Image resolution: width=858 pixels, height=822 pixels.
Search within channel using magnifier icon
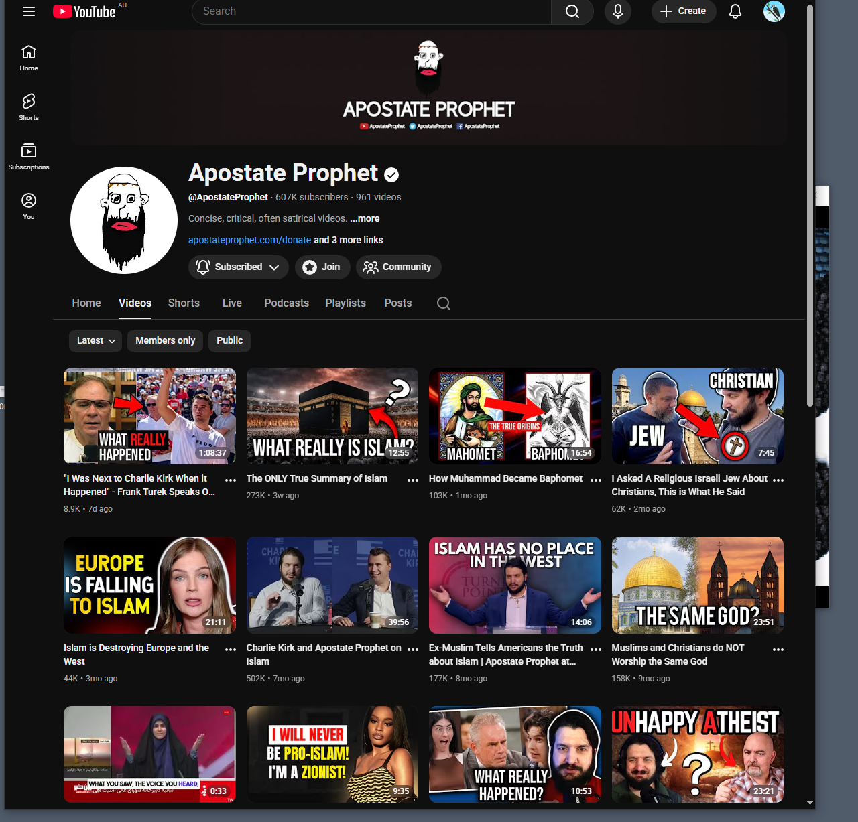[444, 303]
